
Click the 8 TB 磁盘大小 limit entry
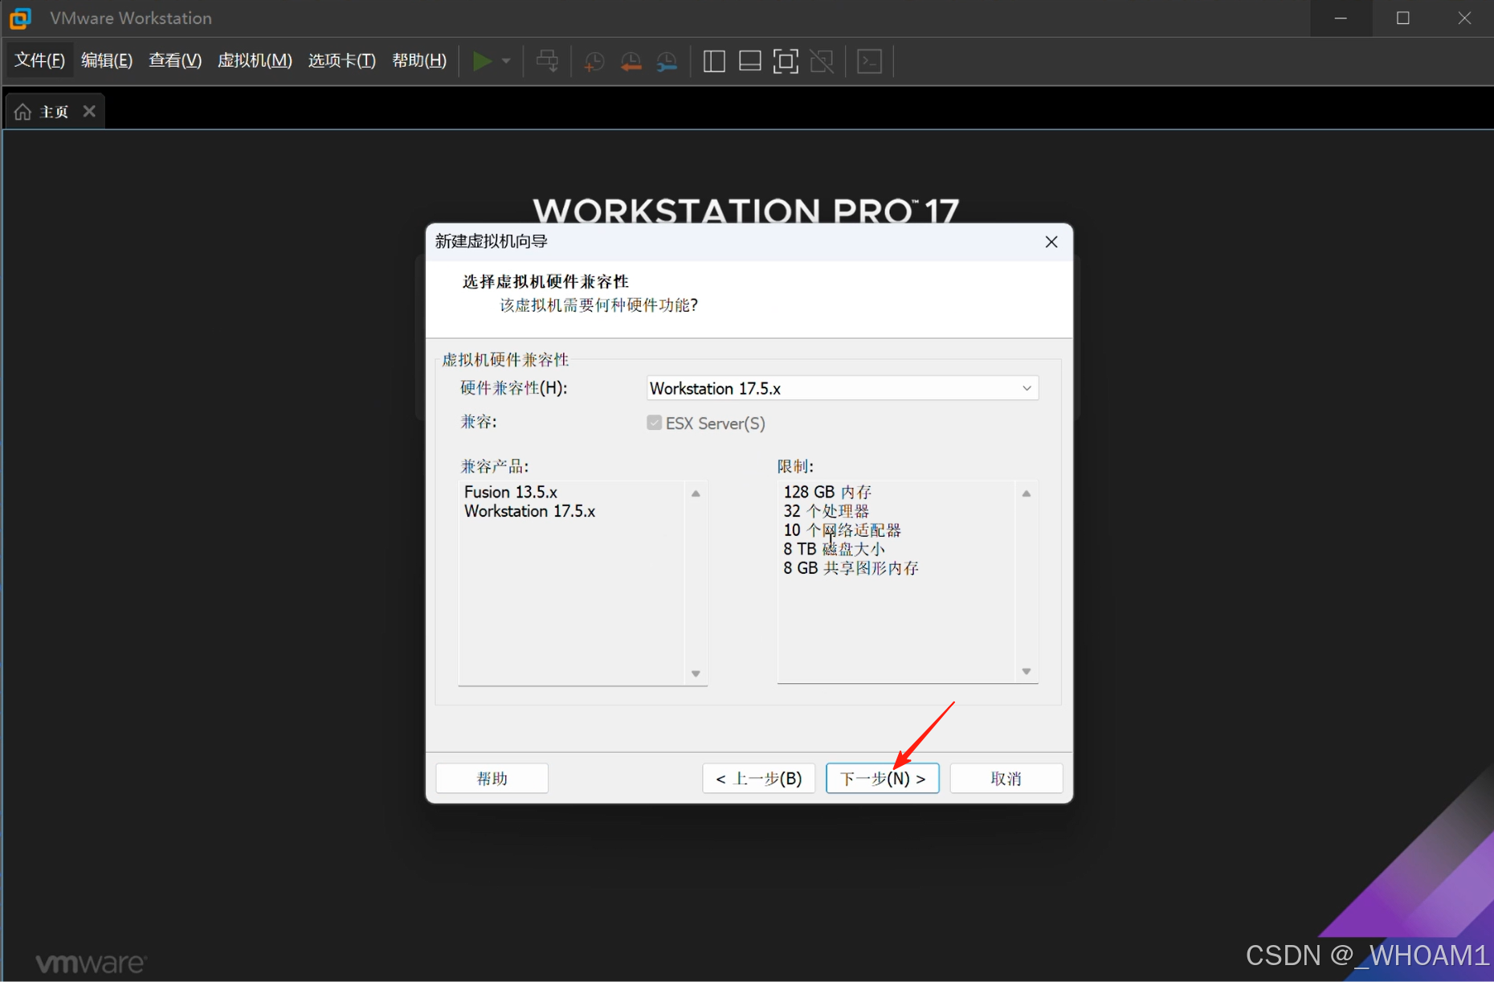coord(834,549)
